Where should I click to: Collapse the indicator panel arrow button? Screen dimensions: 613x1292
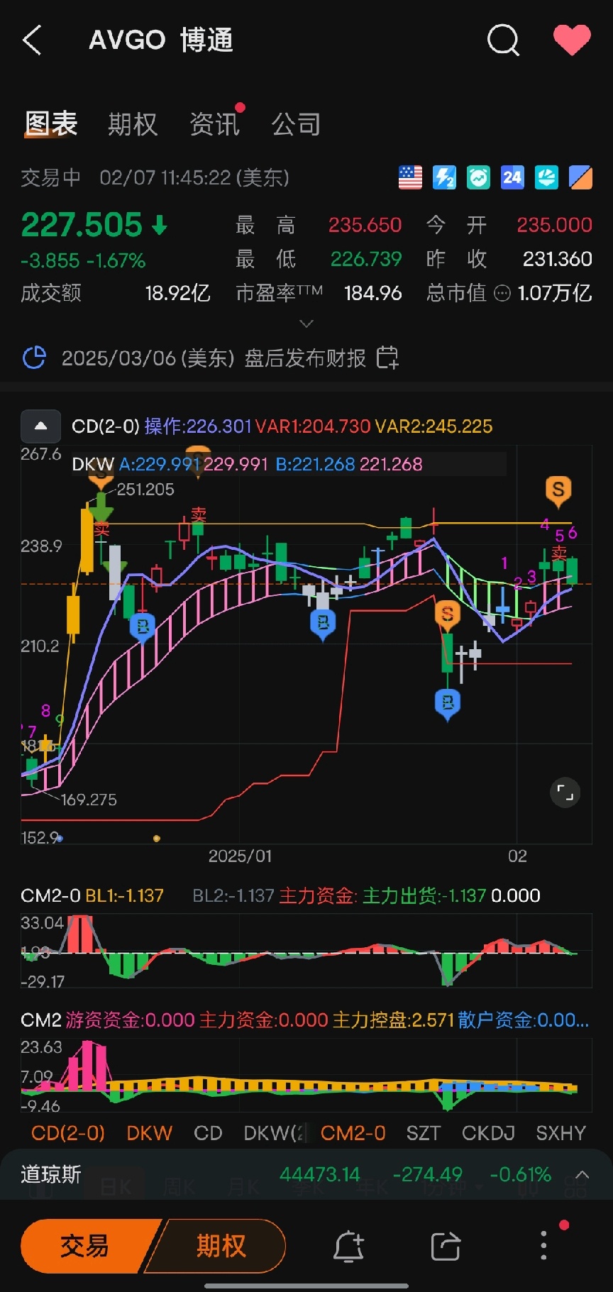coord(41,426)
